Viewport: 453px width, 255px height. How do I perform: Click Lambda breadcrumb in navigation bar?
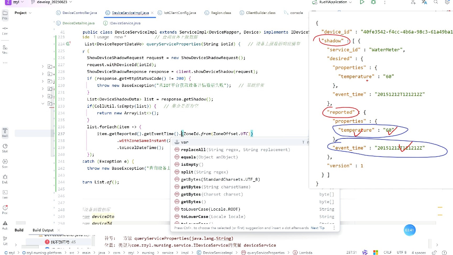303,253
